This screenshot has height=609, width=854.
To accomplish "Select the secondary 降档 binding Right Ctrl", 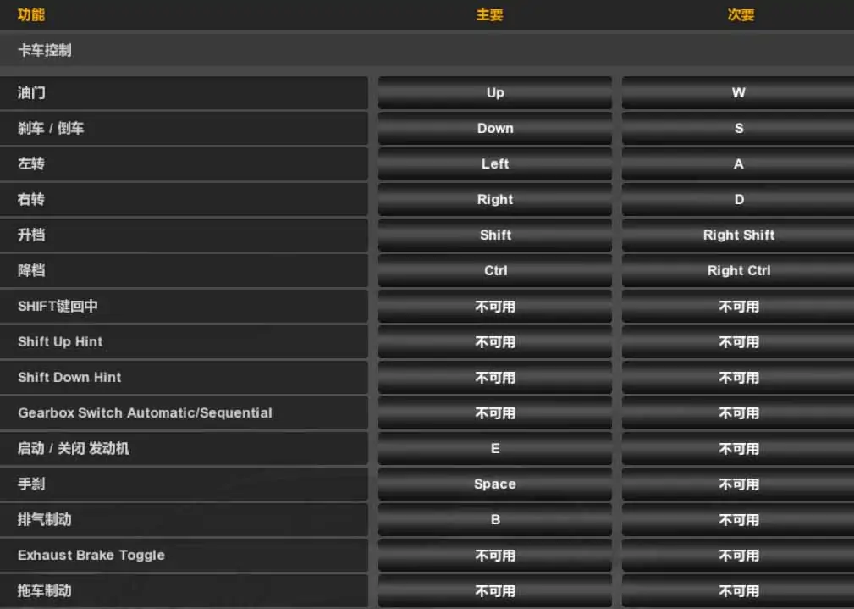I will pyautogui.click(x=738, y=271).
